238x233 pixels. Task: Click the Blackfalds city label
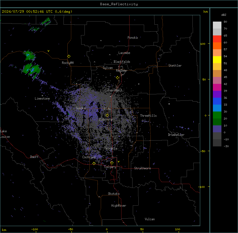[x=122, y=62]
